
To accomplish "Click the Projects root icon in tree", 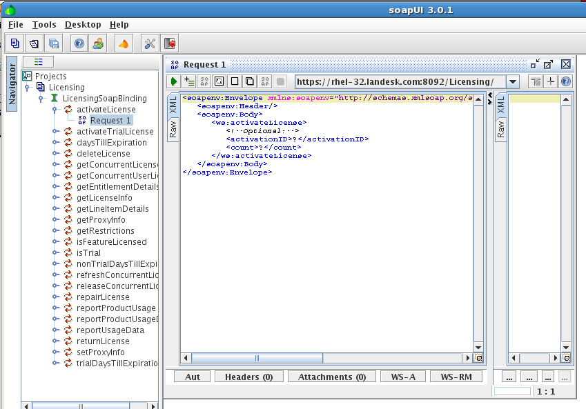I will 27,76.
